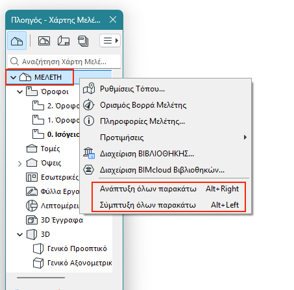Select the Εσωτερικές tree entry

(60, 177)
